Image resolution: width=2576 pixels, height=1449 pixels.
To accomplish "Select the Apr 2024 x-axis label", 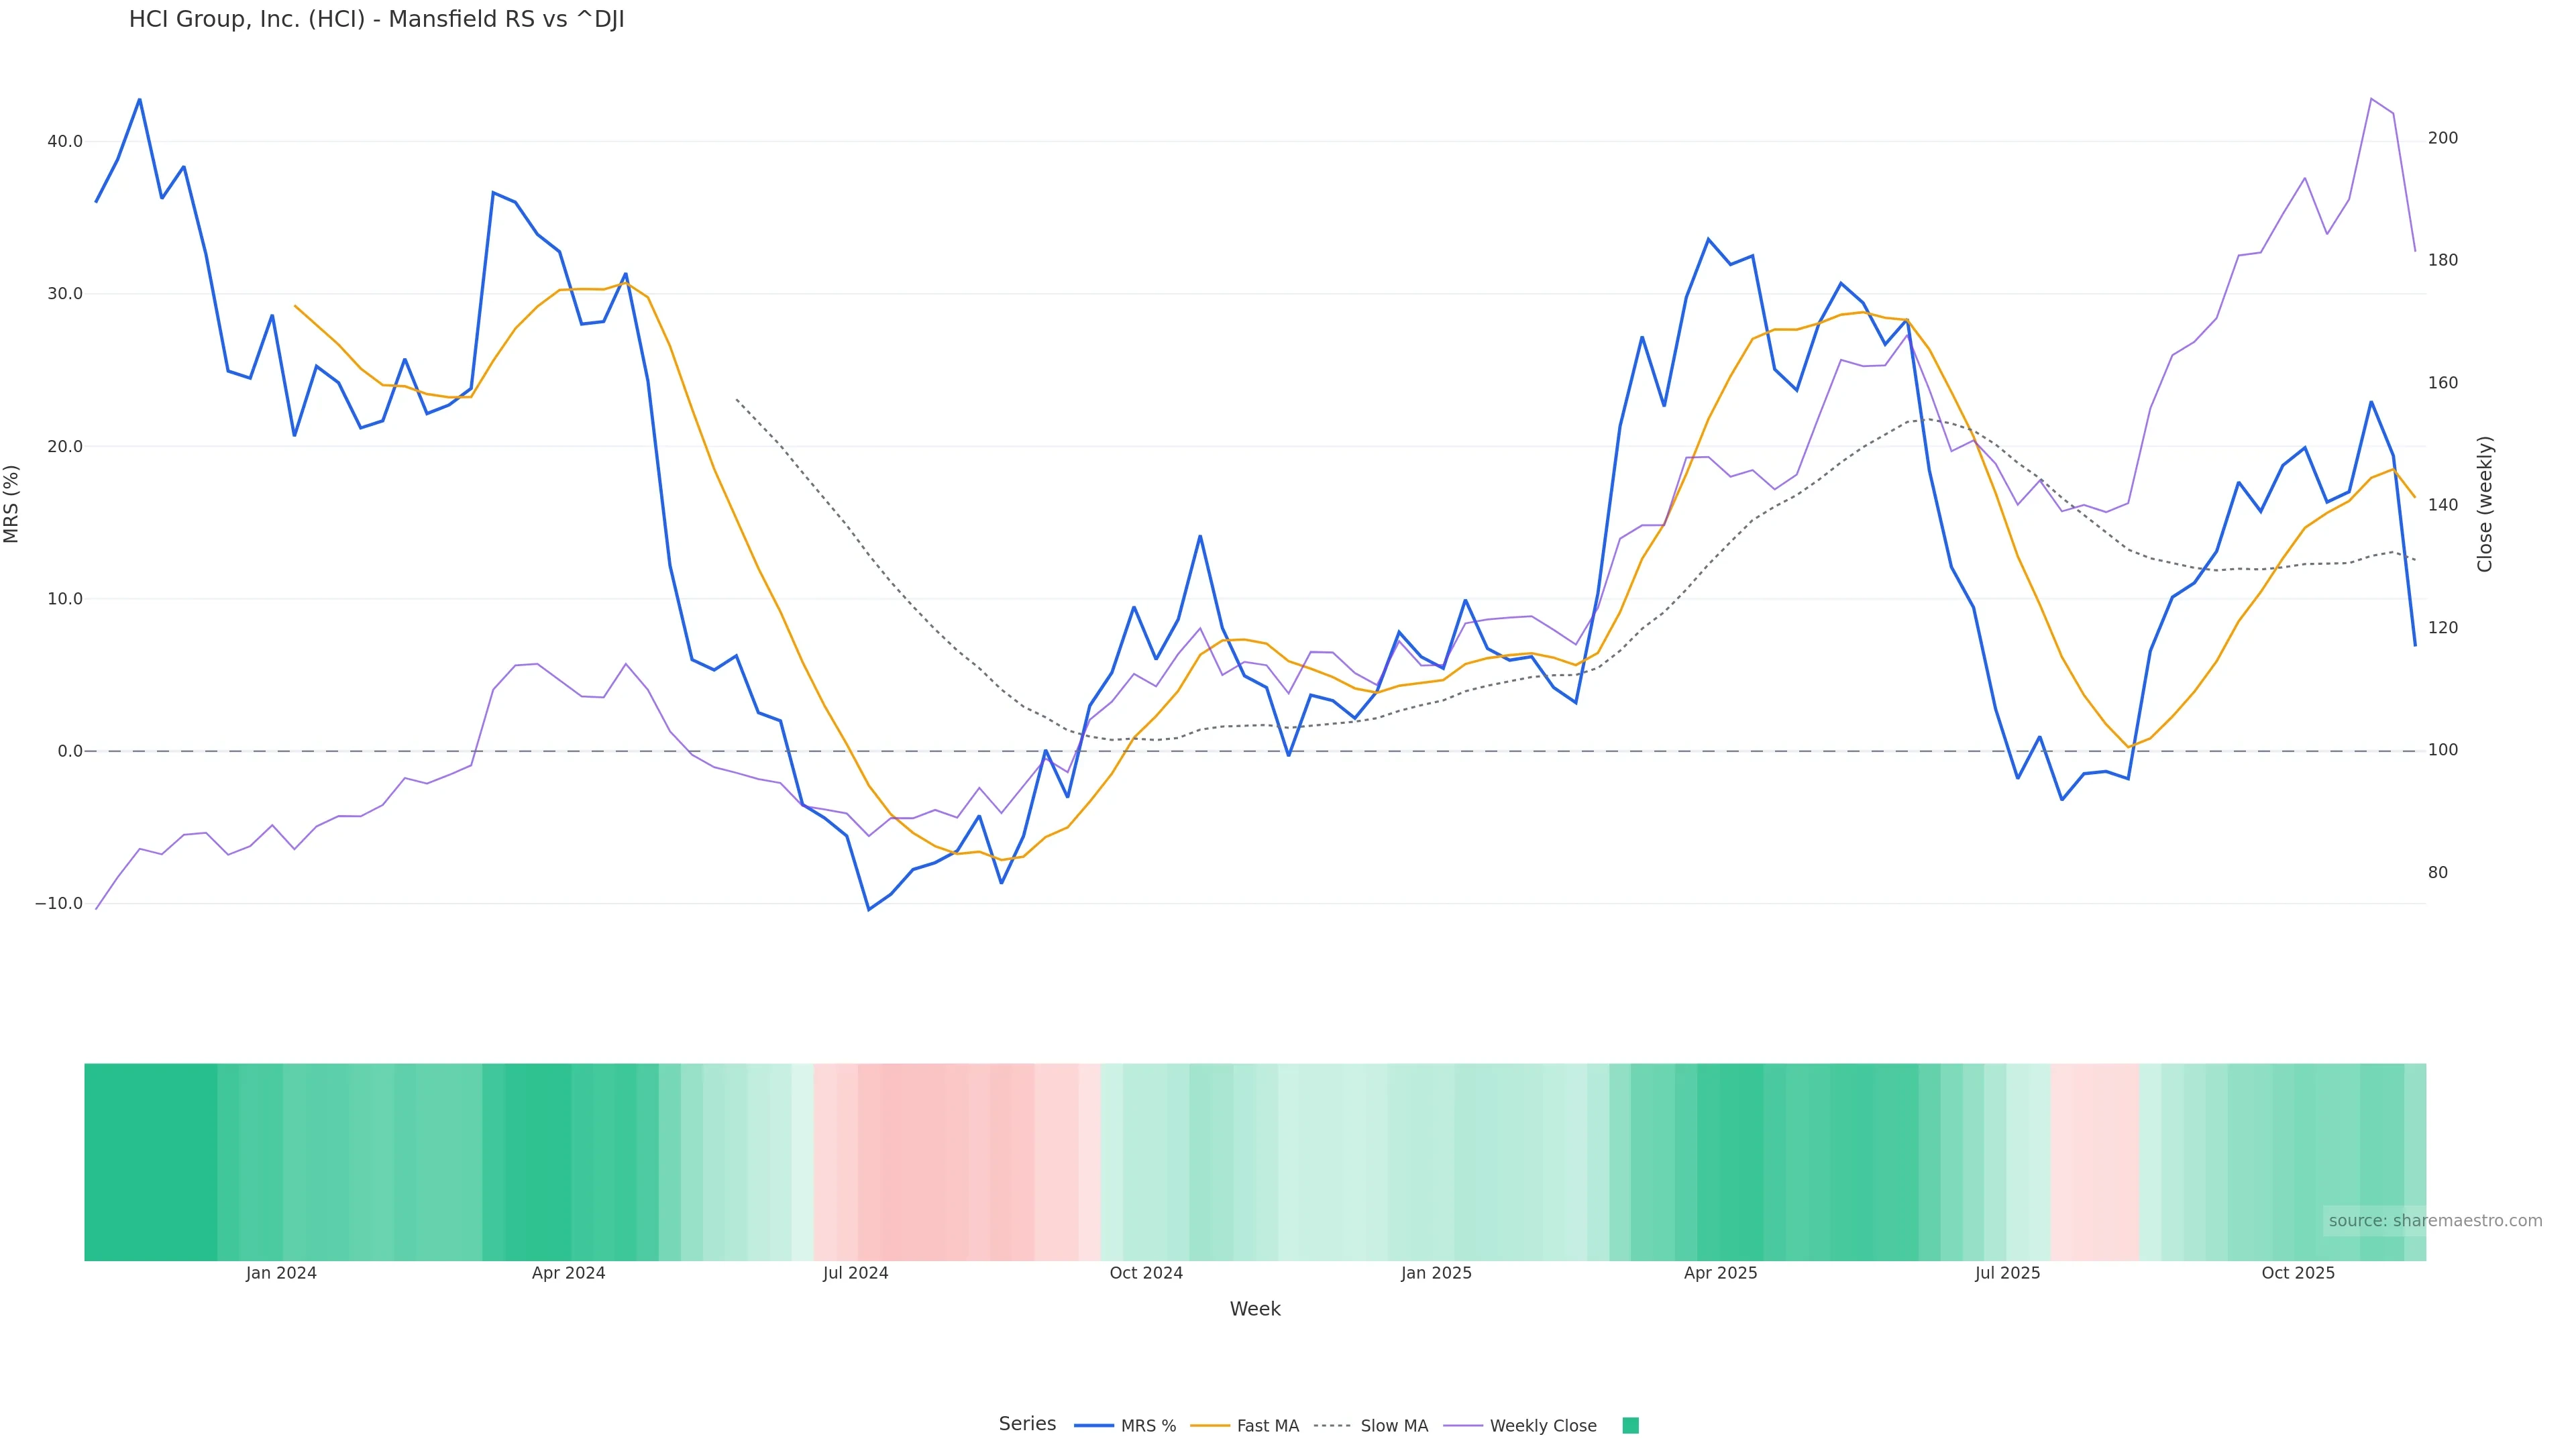I will coord(568,1273).
